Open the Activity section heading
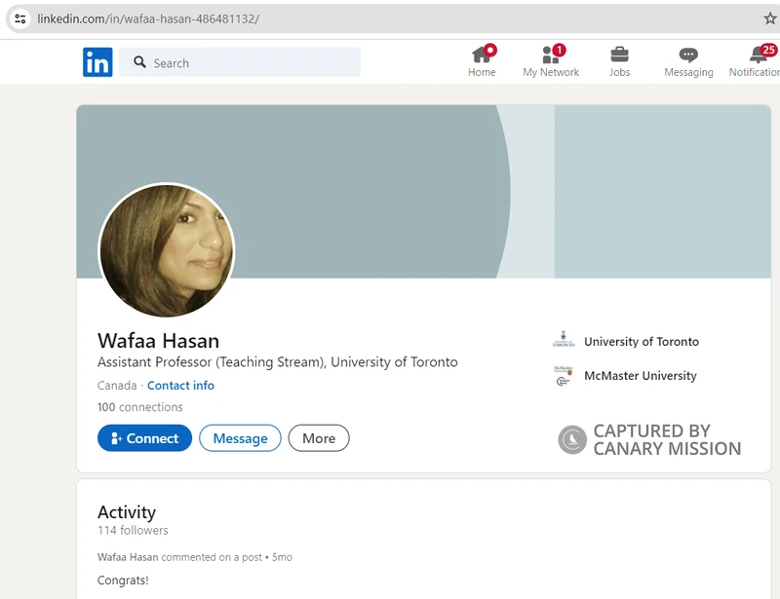780x599 pixels. (127, 512)
